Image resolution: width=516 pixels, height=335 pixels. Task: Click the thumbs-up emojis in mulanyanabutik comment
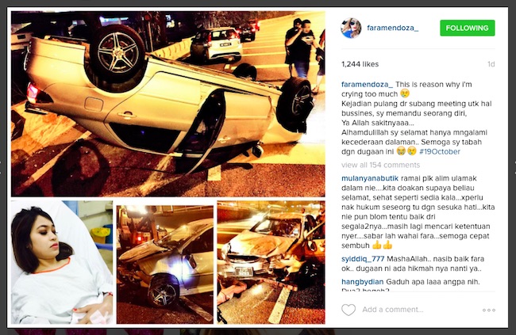pos(383,245)
